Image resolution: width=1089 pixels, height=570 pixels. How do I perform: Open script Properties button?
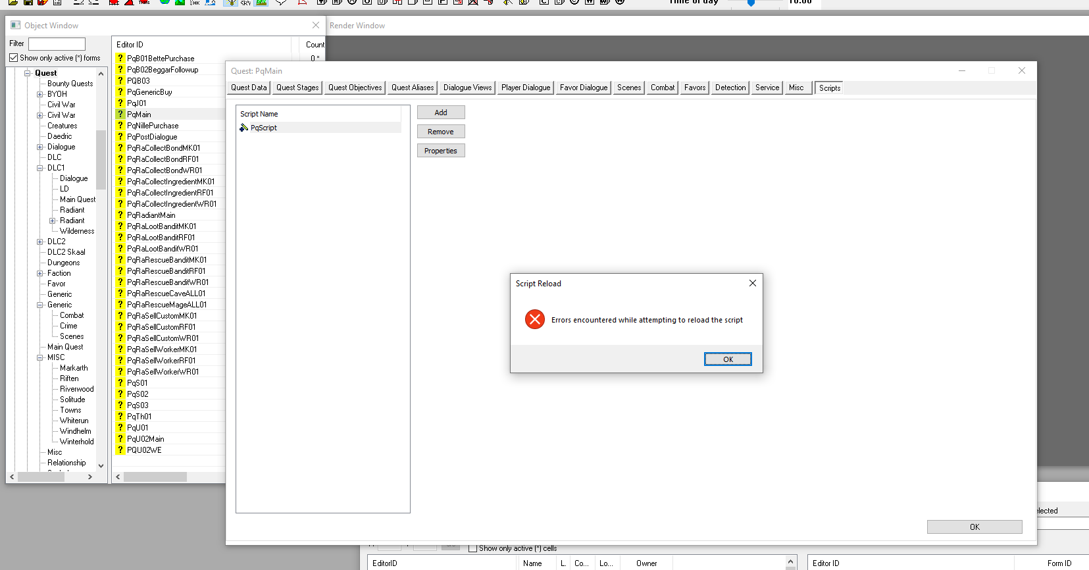click(x=441, y=151)
